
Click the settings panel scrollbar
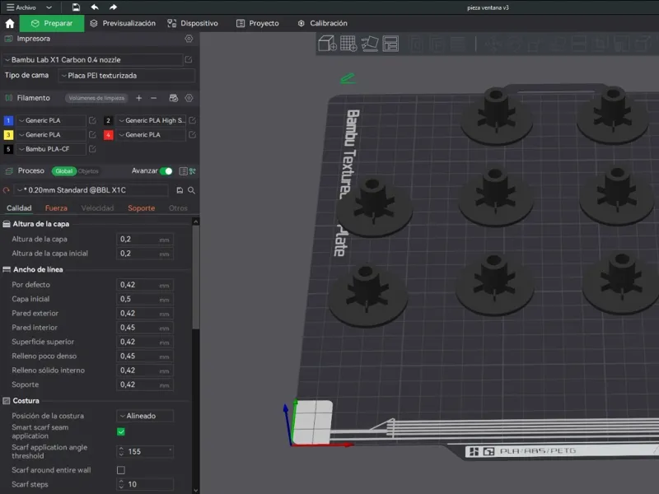(x=195, y=277)
